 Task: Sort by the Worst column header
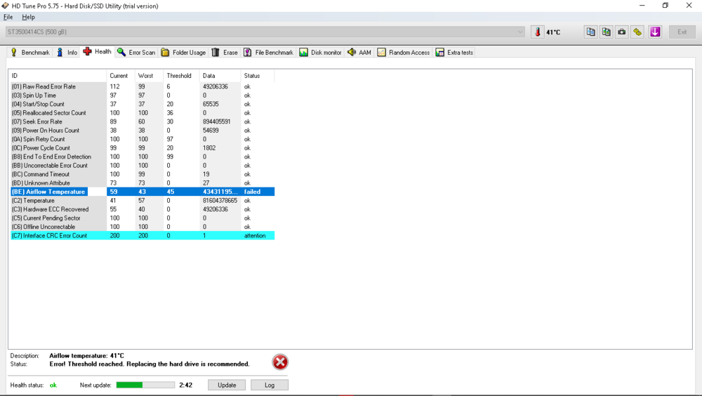149,76
